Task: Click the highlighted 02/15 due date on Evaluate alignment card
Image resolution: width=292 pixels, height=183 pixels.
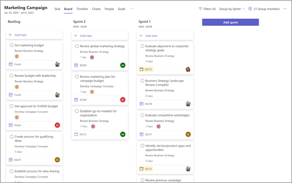Action: click(x=146, y=69)
